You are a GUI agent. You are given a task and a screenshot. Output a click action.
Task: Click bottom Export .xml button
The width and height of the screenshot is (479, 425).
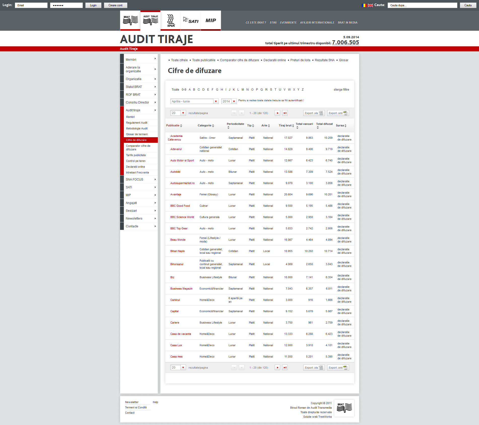pos(338,368)
